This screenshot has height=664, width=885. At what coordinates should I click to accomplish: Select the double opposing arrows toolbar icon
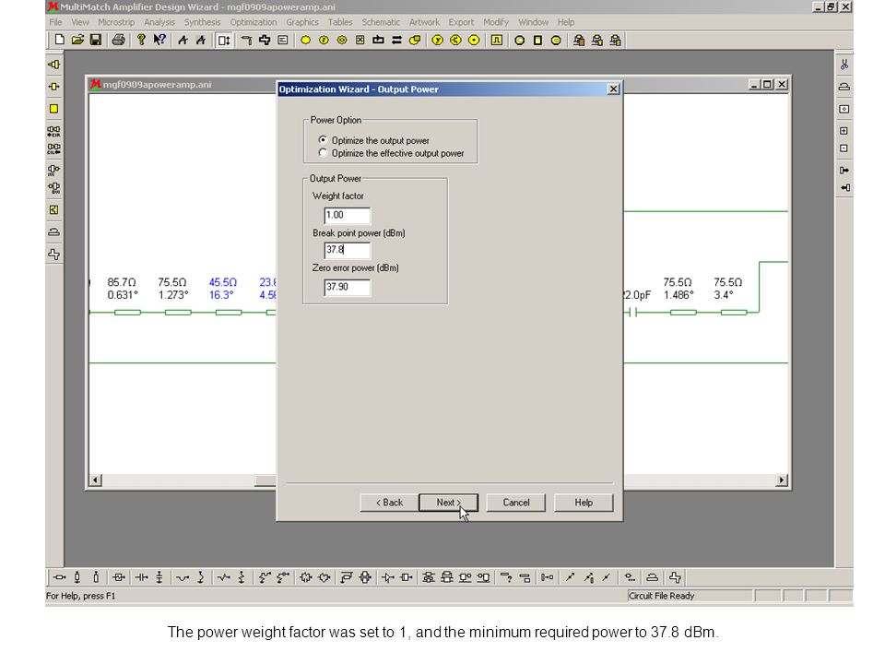[x=396, y=40]
